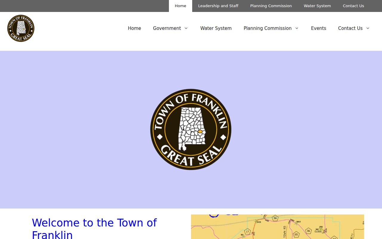Click the large Great Seal banner image
The width and height of the screenshot is (382, 239).
tap(191, 129)
